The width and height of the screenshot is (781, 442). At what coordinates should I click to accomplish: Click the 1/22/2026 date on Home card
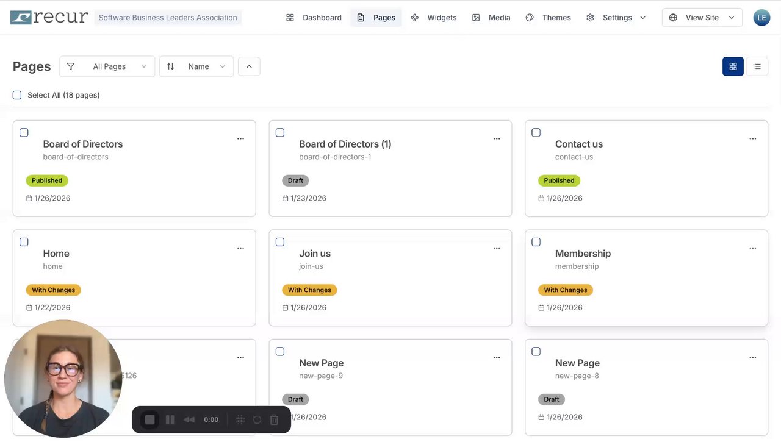52,308
